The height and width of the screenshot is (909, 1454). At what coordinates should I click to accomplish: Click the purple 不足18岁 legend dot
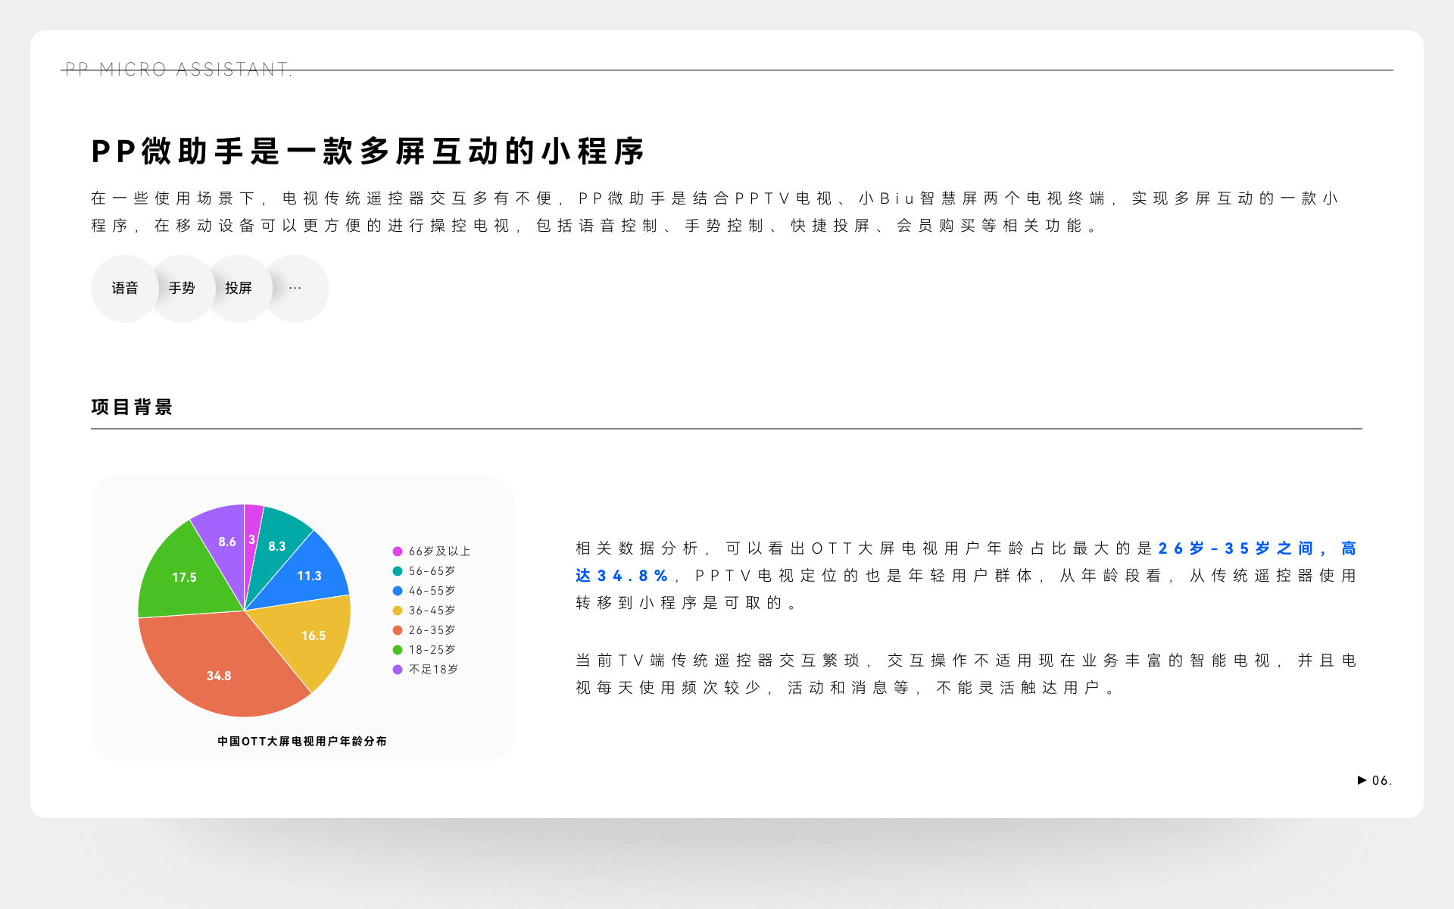pyautogui.click(x=397, y=669)
